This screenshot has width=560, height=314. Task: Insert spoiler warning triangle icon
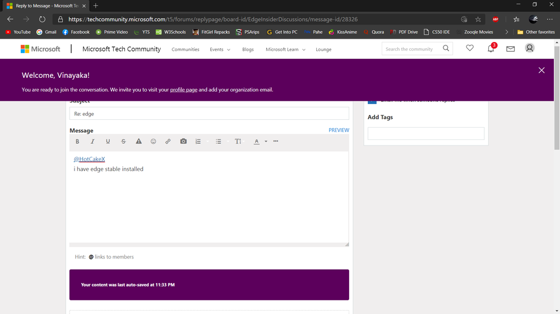[138, 142]
